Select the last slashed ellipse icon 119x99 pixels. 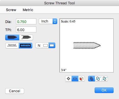[104, 79]
